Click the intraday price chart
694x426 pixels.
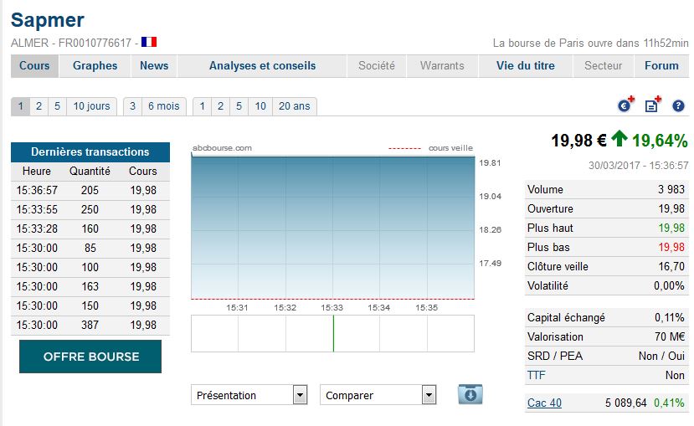pos(333,228)
